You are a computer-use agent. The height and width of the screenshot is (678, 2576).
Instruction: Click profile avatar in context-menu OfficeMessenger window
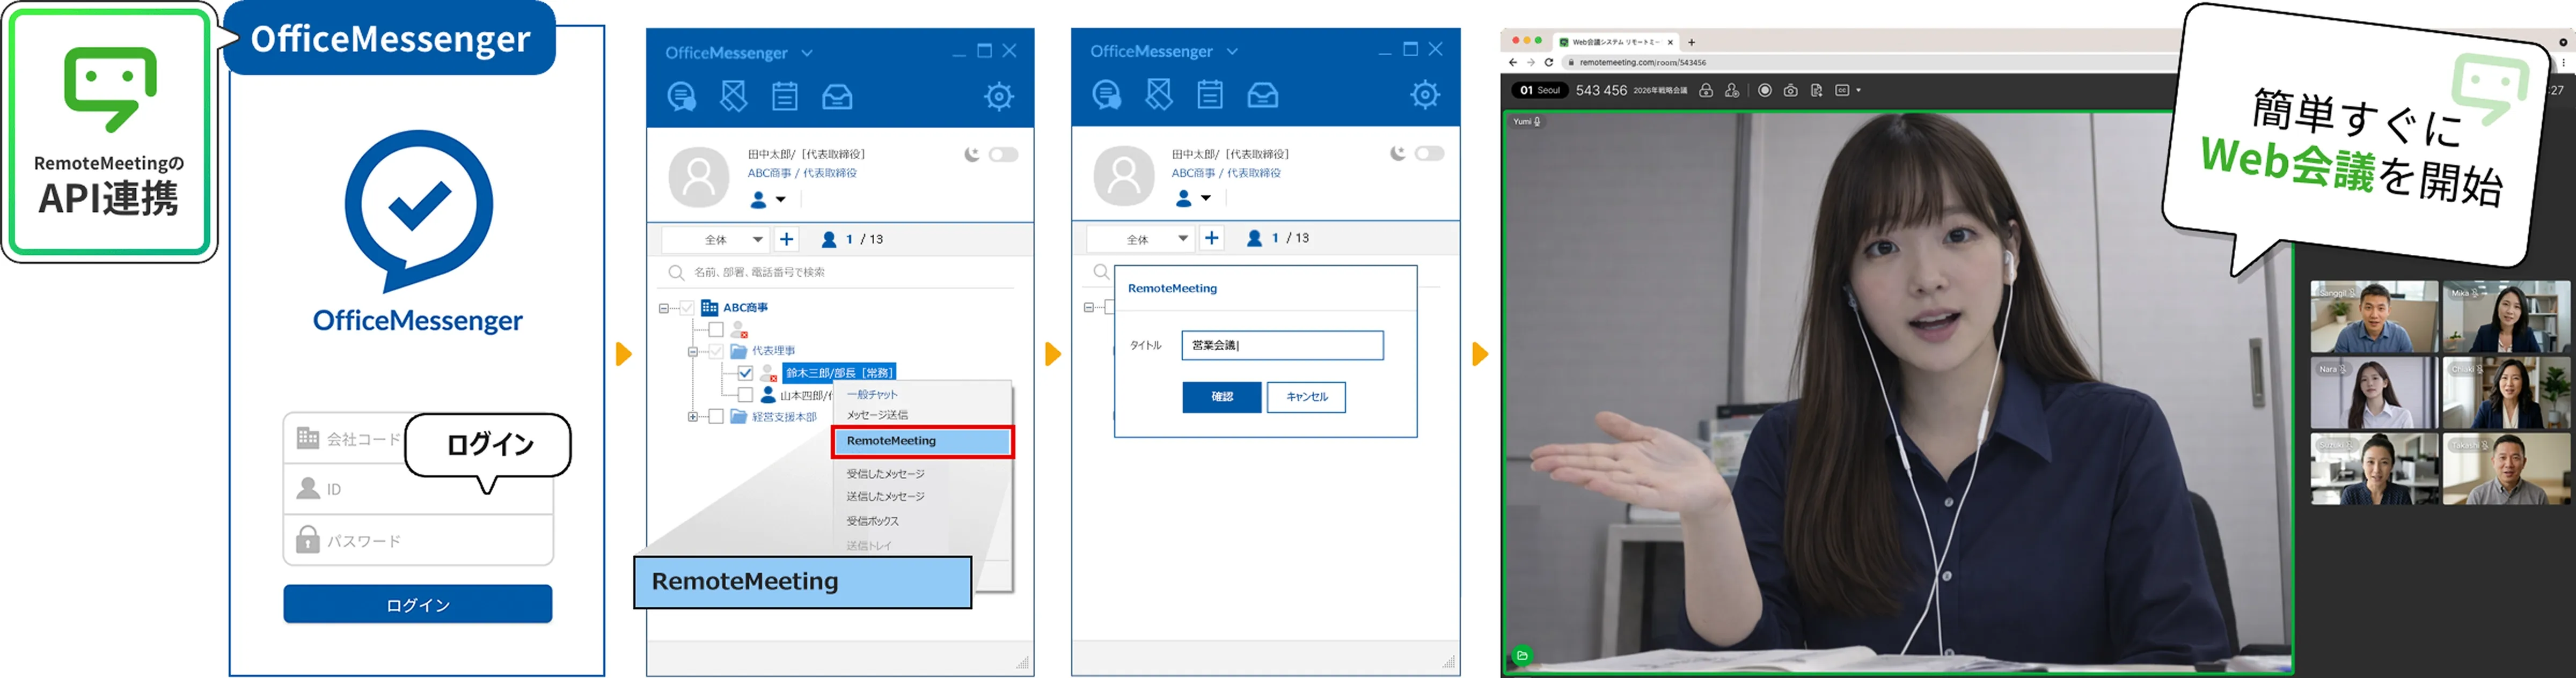click(699, 177)
